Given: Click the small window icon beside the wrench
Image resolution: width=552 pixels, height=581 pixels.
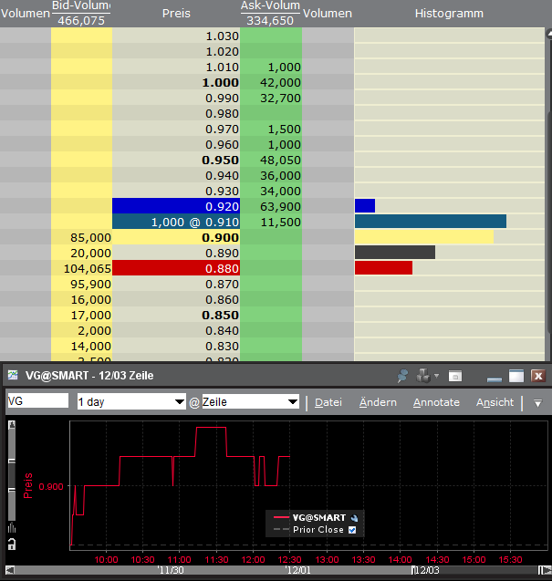Looking at the screenshot, I should tap(455, 376).
